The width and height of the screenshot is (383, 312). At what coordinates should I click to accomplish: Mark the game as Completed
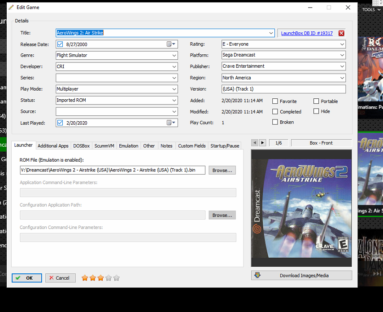275,112
